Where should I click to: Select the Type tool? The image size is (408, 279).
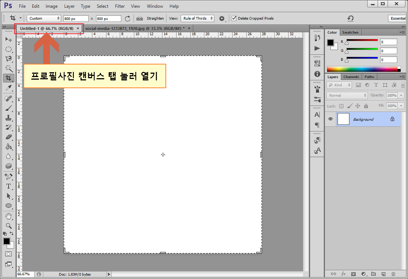point(9,186)
